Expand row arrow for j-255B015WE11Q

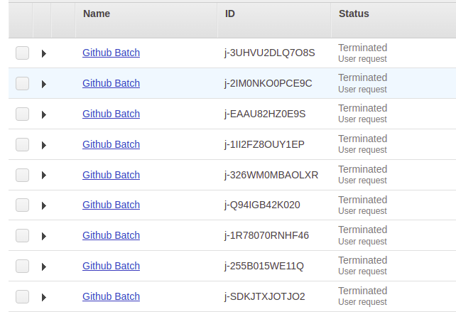pyautogui.click(x=44, y=267)
